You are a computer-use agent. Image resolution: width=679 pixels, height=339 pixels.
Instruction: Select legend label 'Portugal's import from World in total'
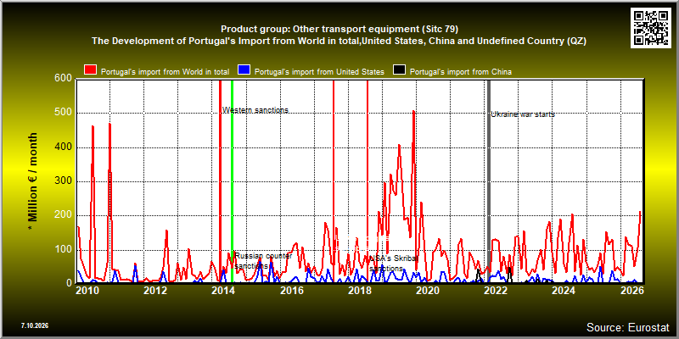[x=165, y=72]
